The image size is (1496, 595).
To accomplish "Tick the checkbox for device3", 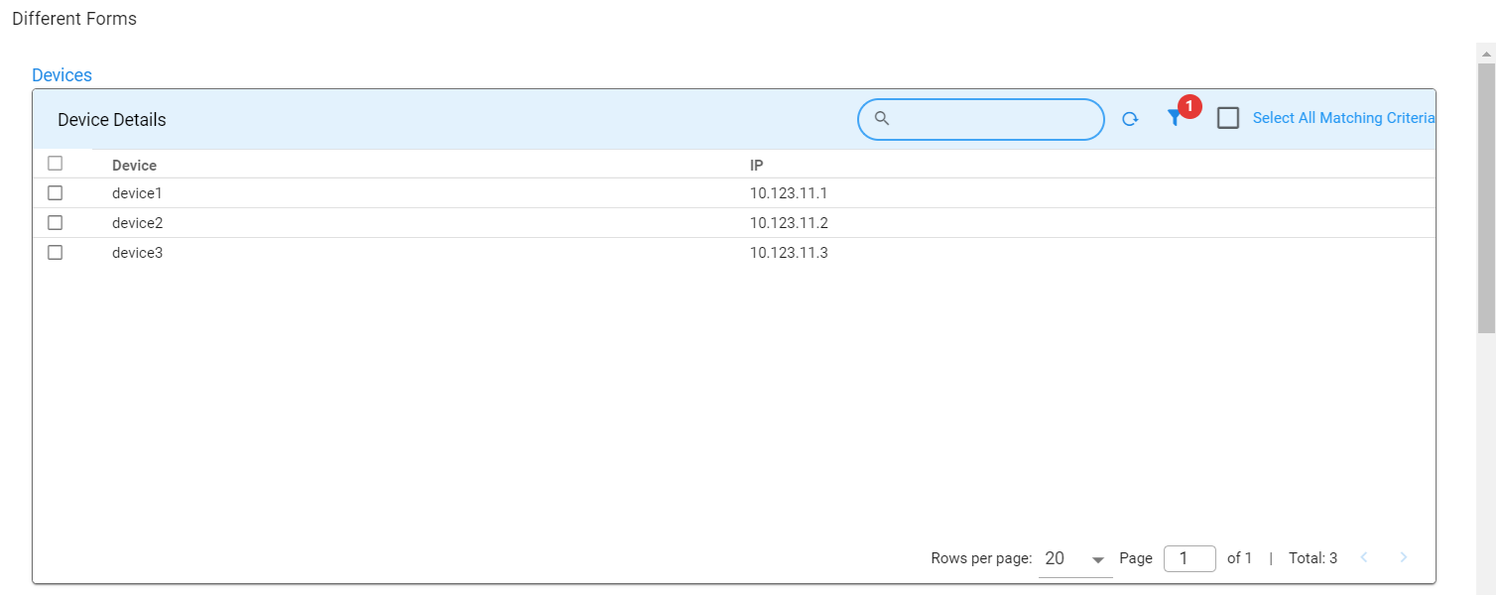I will pos(56,253).
